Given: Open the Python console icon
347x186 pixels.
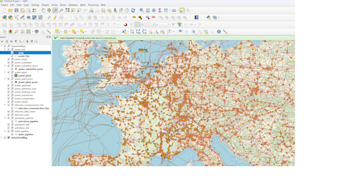Looking at the screenshot, I should pyautogui.click(x=209, y=17).
